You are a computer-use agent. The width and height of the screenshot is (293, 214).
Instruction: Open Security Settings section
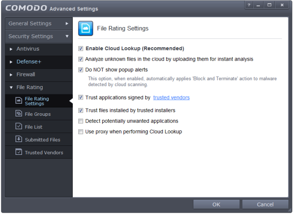39,36
